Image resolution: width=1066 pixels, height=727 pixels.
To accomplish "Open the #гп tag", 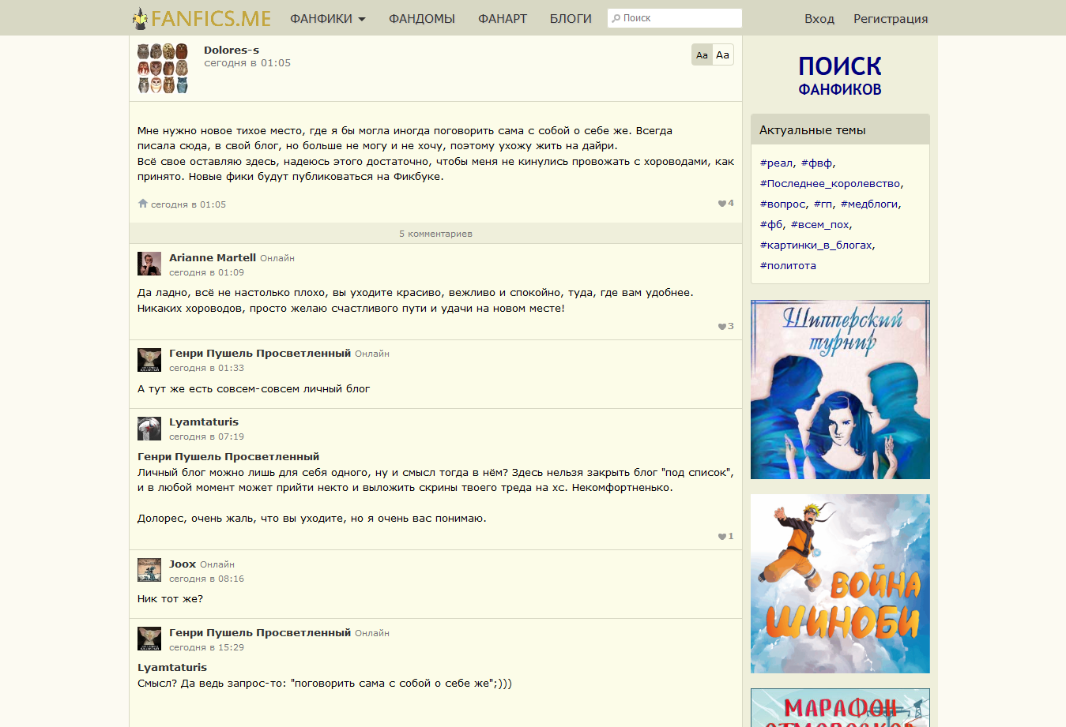I will tap(823, 204).
